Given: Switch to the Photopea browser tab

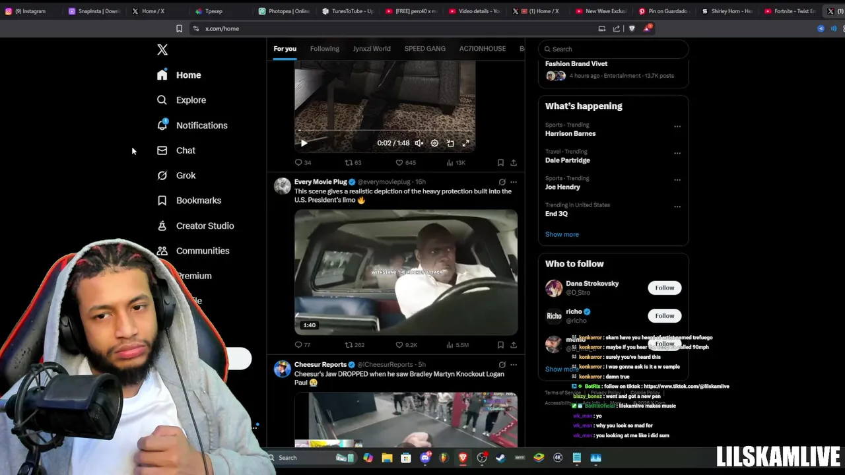Looking at the screenshot, I should coord(285,11).
